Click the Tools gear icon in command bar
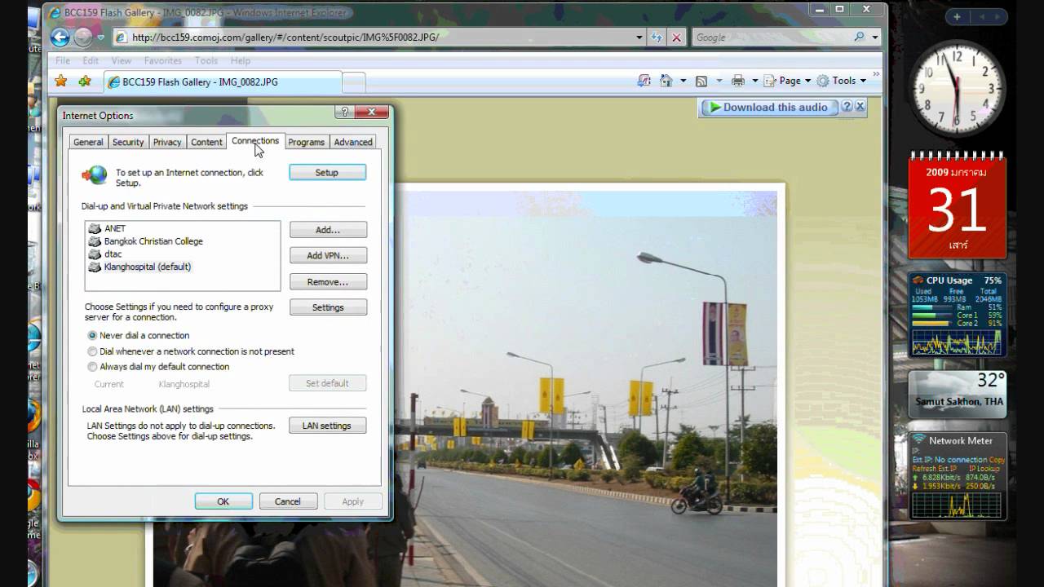1044x587 pixels. point(823,81)
